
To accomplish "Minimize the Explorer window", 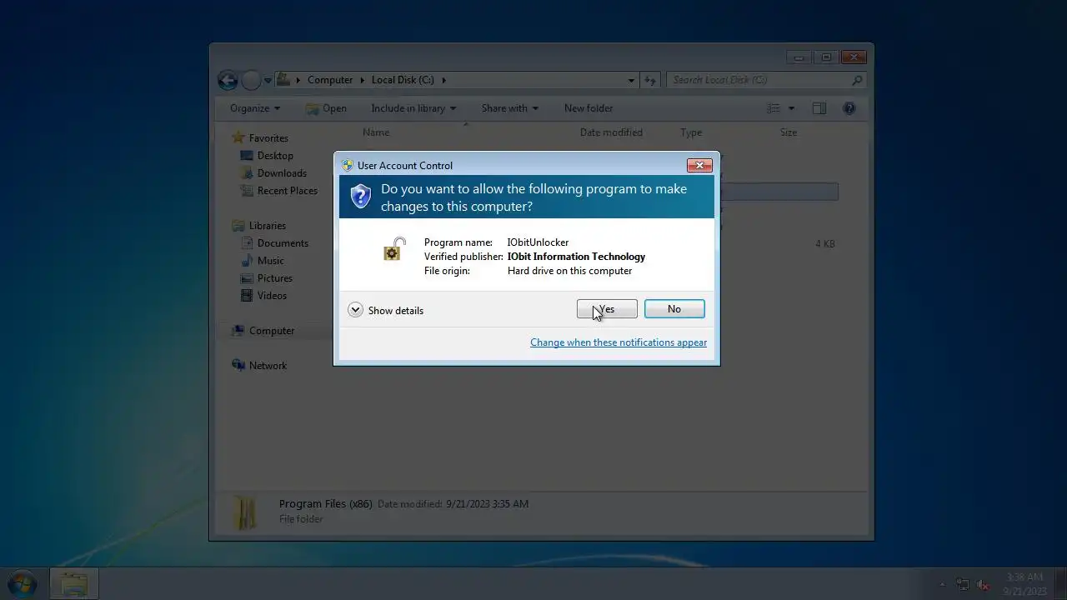I will 799,57.
